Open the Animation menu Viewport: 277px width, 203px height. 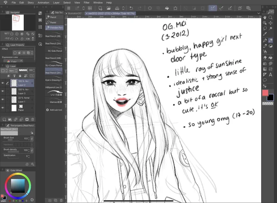pos(43,3)
